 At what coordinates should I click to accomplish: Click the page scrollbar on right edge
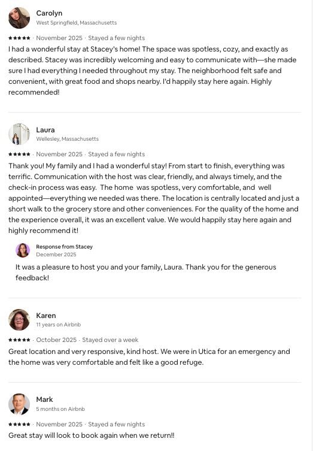click(311, 225)
